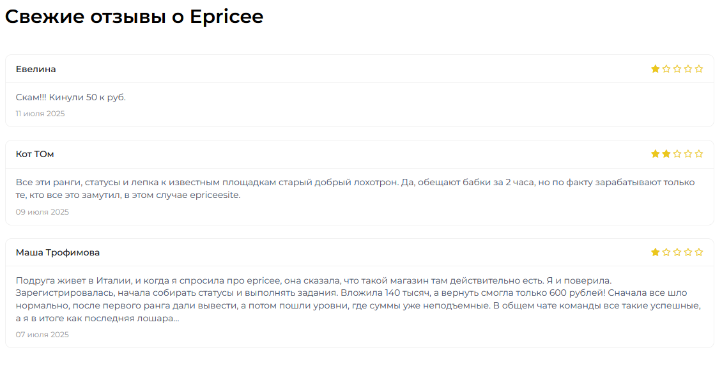Click the second star in Маша Трофимова's rating
The width and height of the screenshot is (722, 373).
666,252
